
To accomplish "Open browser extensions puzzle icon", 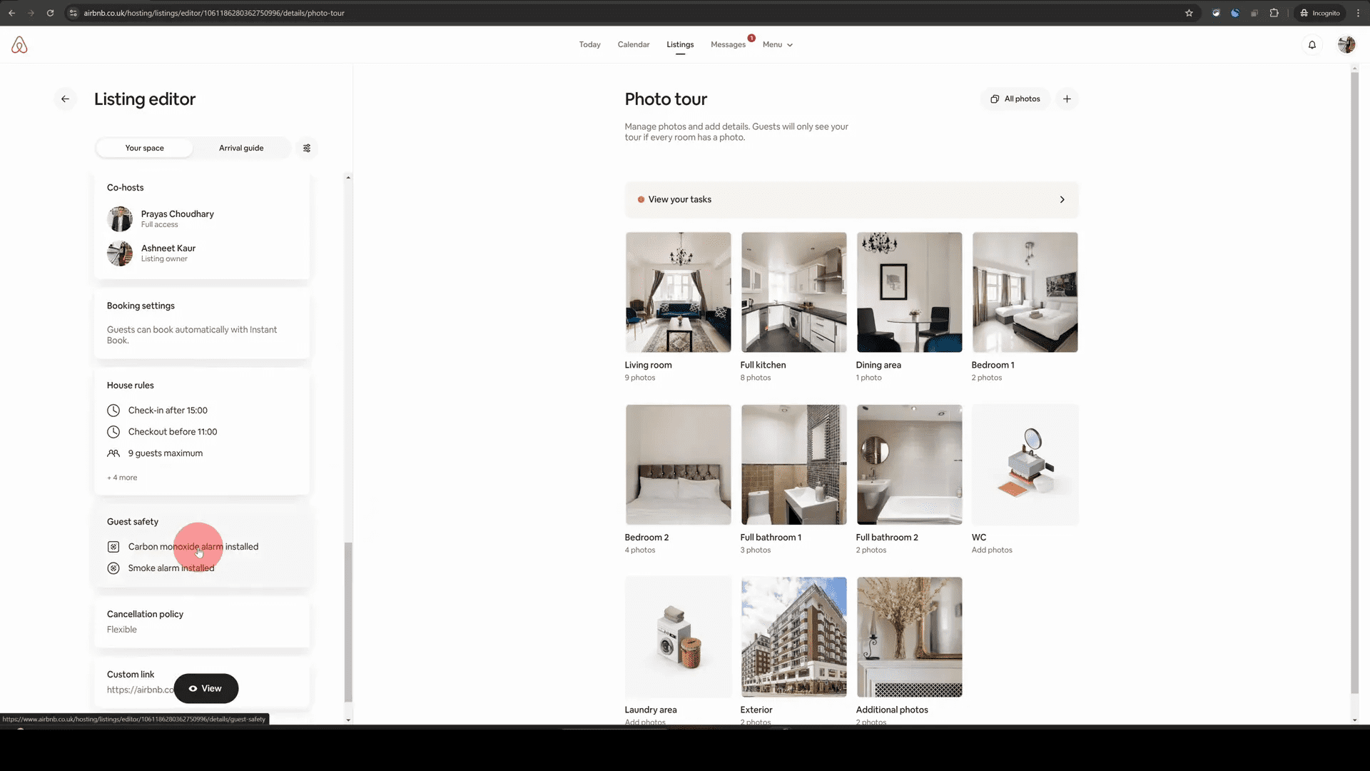I will pyautogui.click(x=1274, y=13).
